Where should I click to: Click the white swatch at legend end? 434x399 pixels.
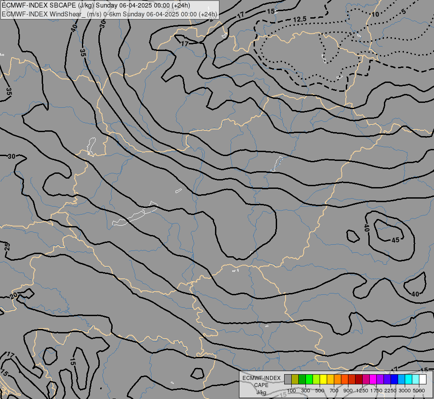pyautogui.click(x=422, y=379)
